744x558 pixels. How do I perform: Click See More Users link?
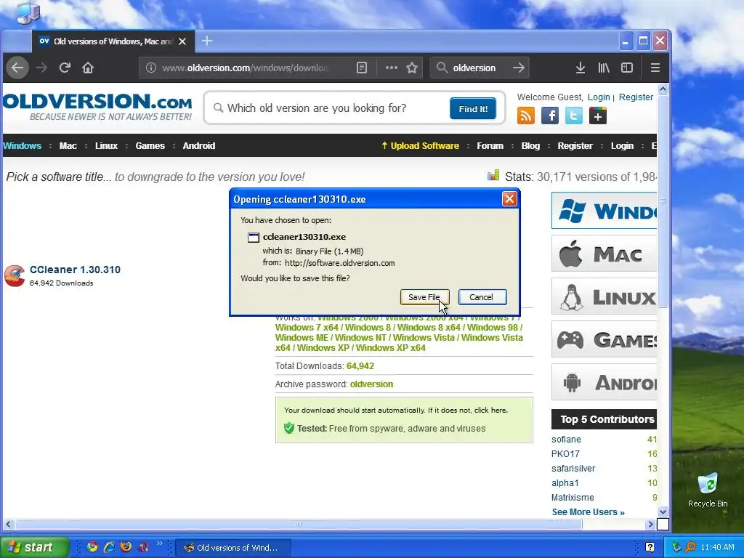588,512
